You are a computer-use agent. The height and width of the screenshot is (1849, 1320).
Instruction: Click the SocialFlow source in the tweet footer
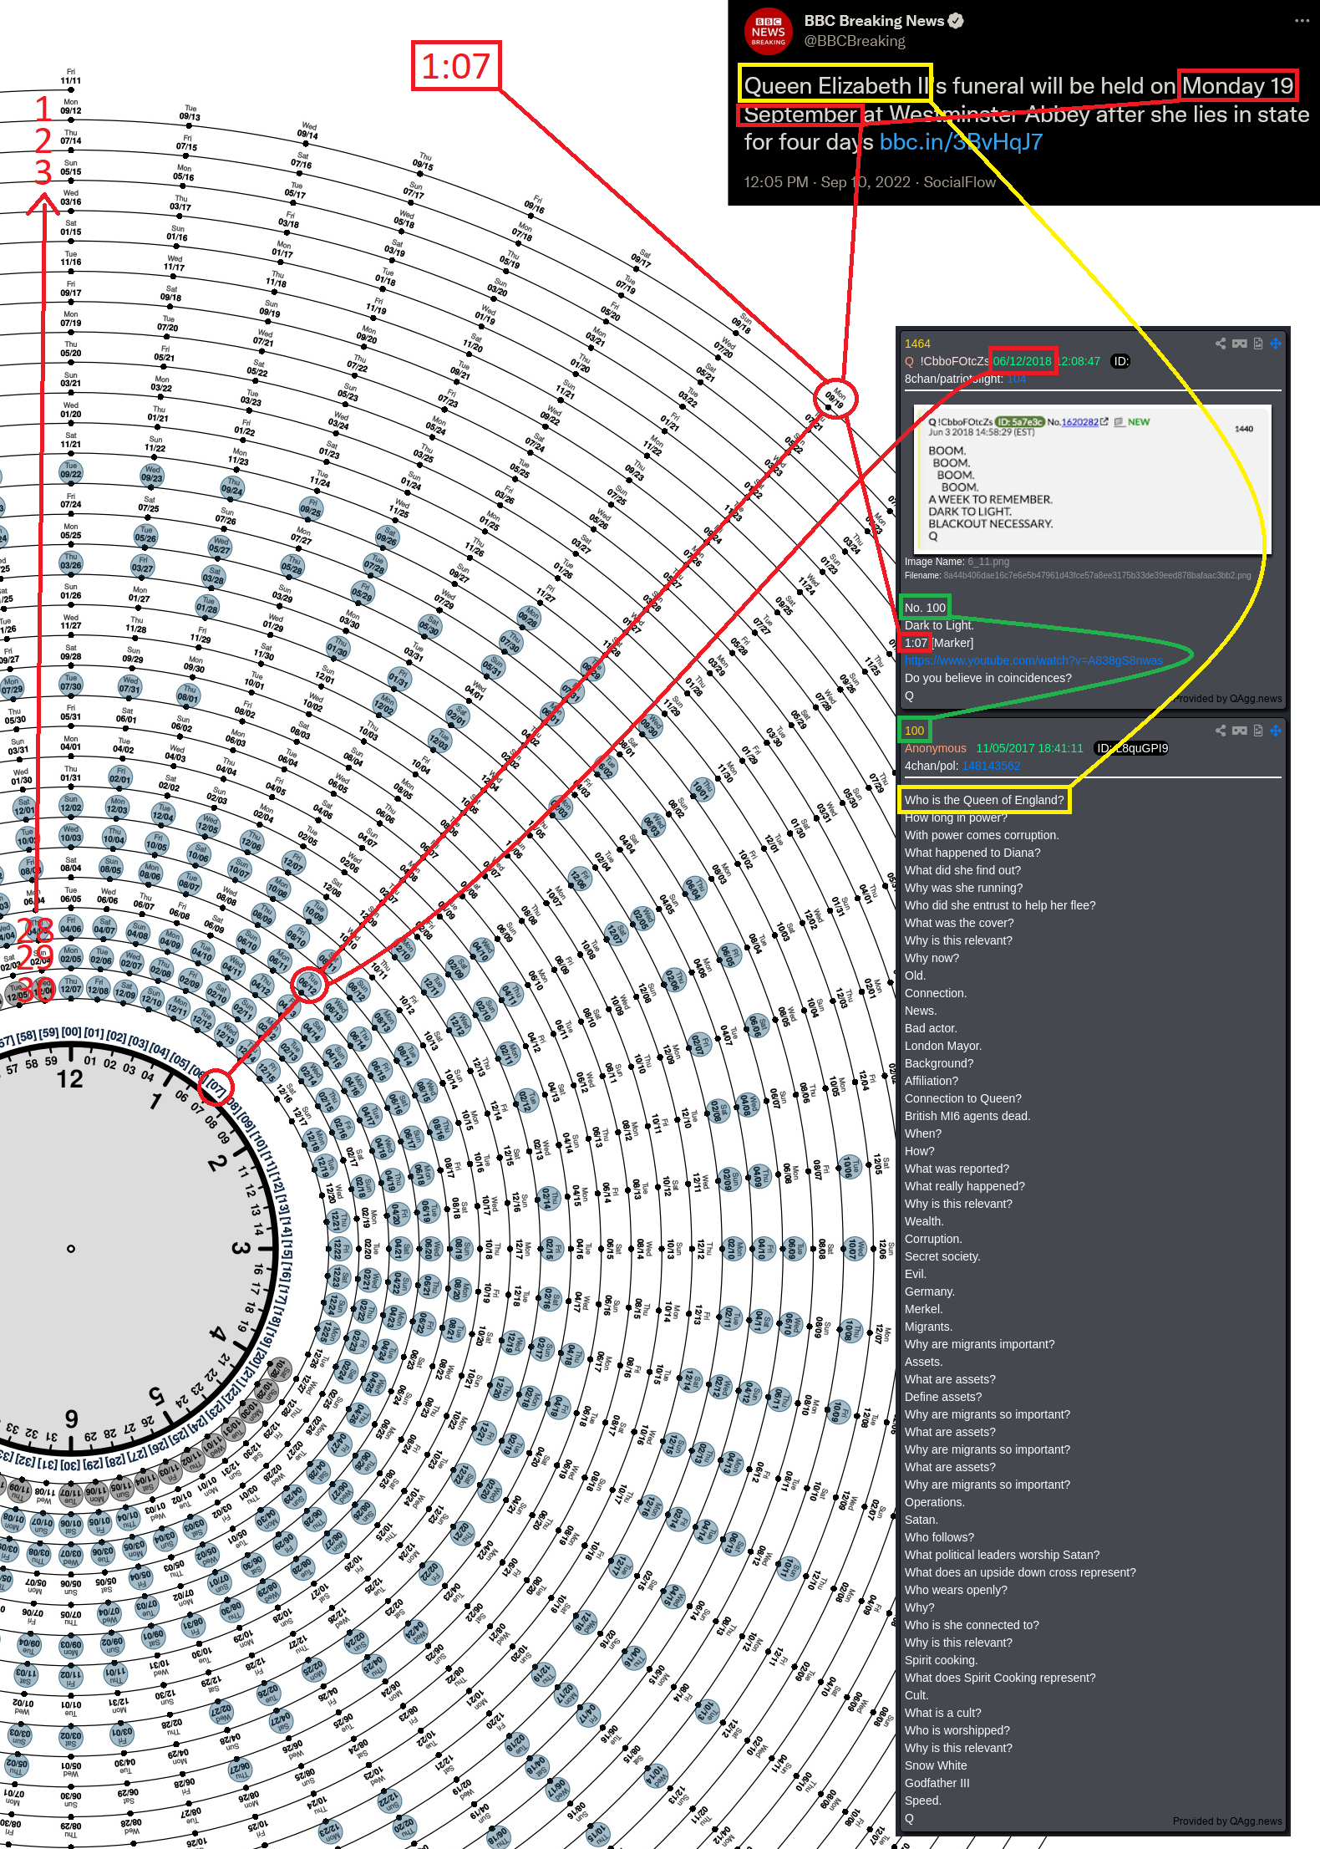[959, 182]
